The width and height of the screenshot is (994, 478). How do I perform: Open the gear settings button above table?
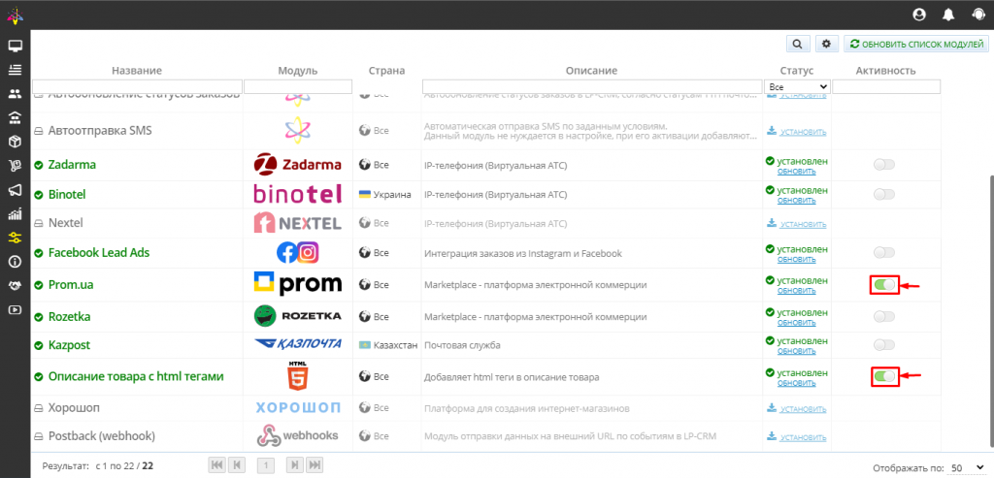click(826, 44)
